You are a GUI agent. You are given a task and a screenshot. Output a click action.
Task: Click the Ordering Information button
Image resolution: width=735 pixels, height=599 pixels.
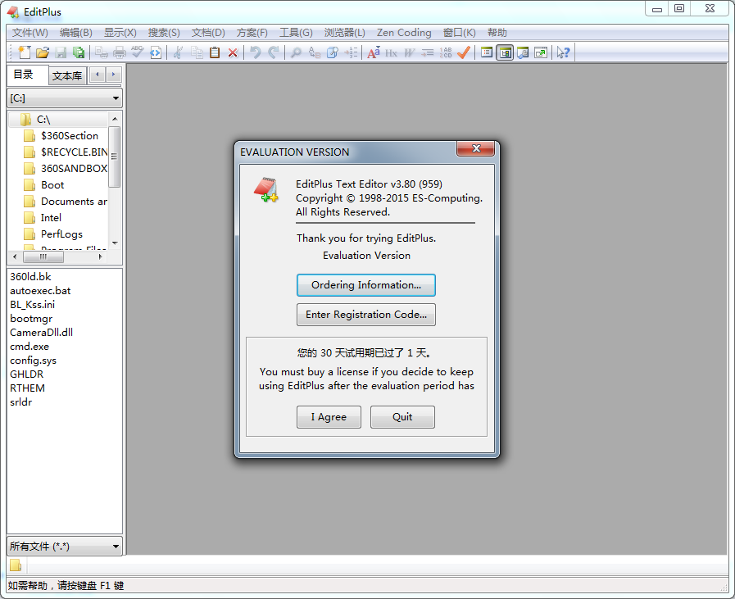365,285
